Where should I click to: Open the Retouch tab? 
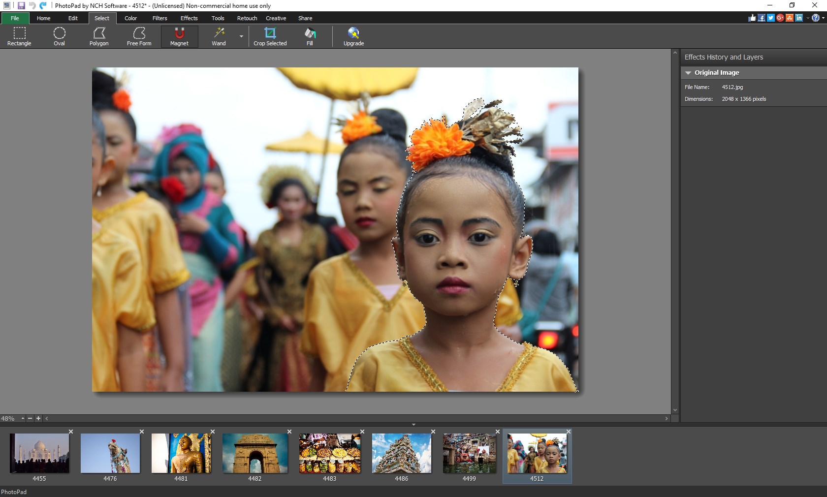246,18
